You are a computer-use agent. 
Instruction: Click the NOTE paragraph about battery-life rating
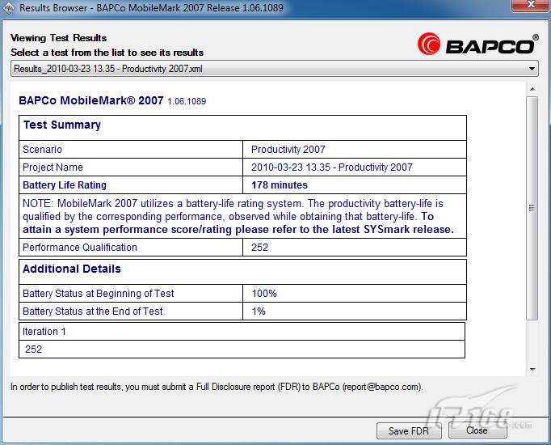pyautogui.click(x=238, y=216)
